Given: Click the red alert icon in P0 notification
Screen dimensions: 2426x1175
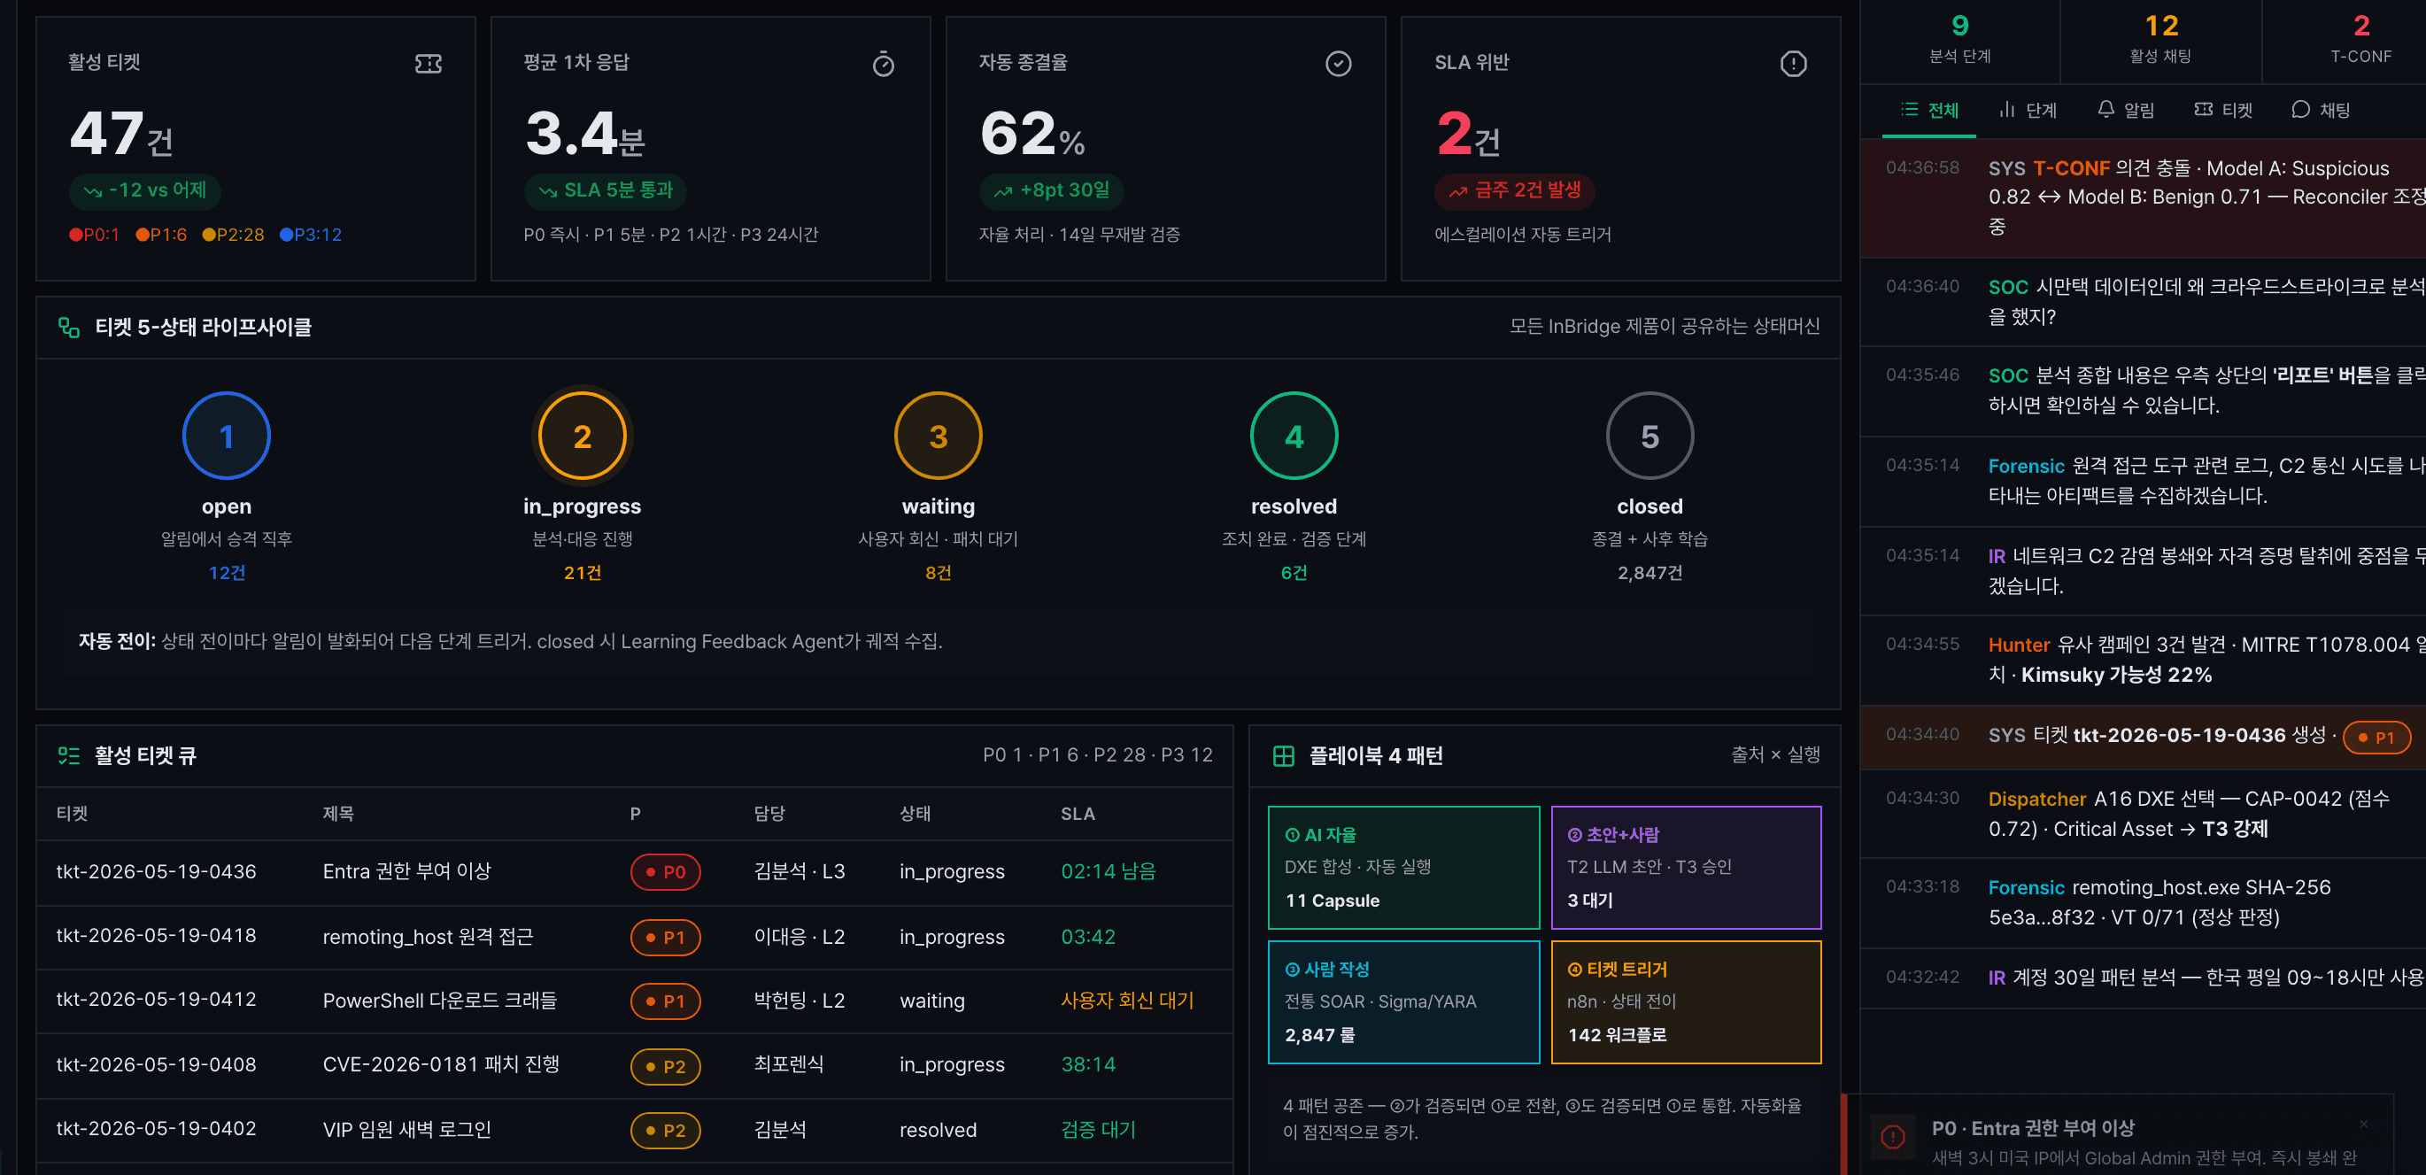Looking at the screenshot, I should [1892, 1136].
